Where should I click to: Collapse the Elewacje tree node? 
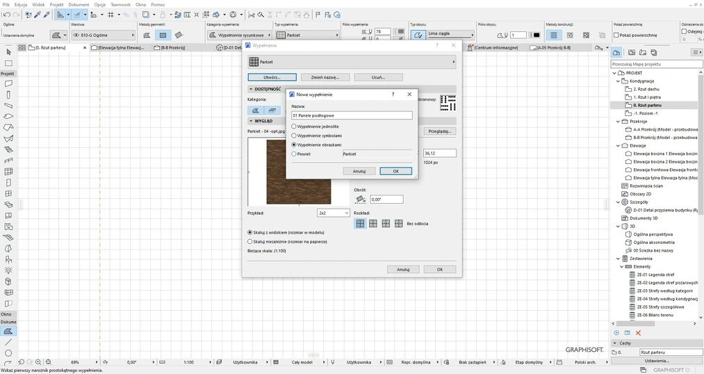click(x=618, y=146)
